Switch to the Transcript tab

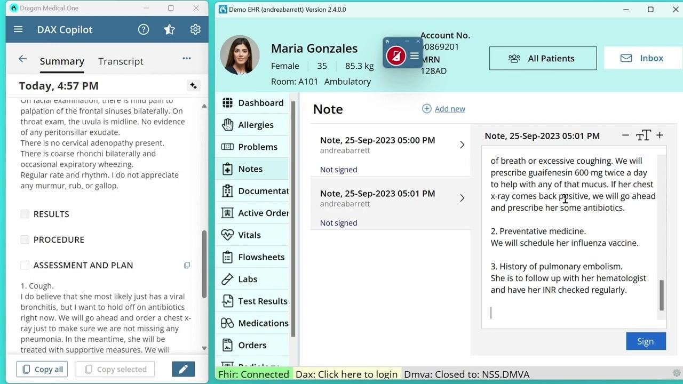coord(121,61)
